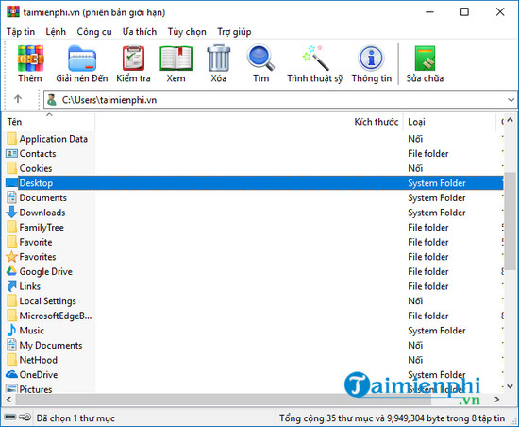Expand the address bar path dropdown
Image resolution: width=519 pixels, height=427 pixels.
[511, 100]
